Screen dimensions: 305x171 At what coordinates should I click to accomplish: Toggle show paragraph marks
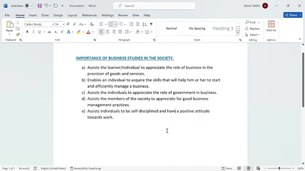tap(151, 24)
